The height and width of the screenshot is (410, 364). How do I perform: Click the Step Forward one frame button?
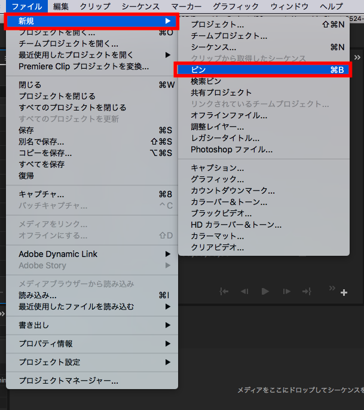click(x=287, y=291)
